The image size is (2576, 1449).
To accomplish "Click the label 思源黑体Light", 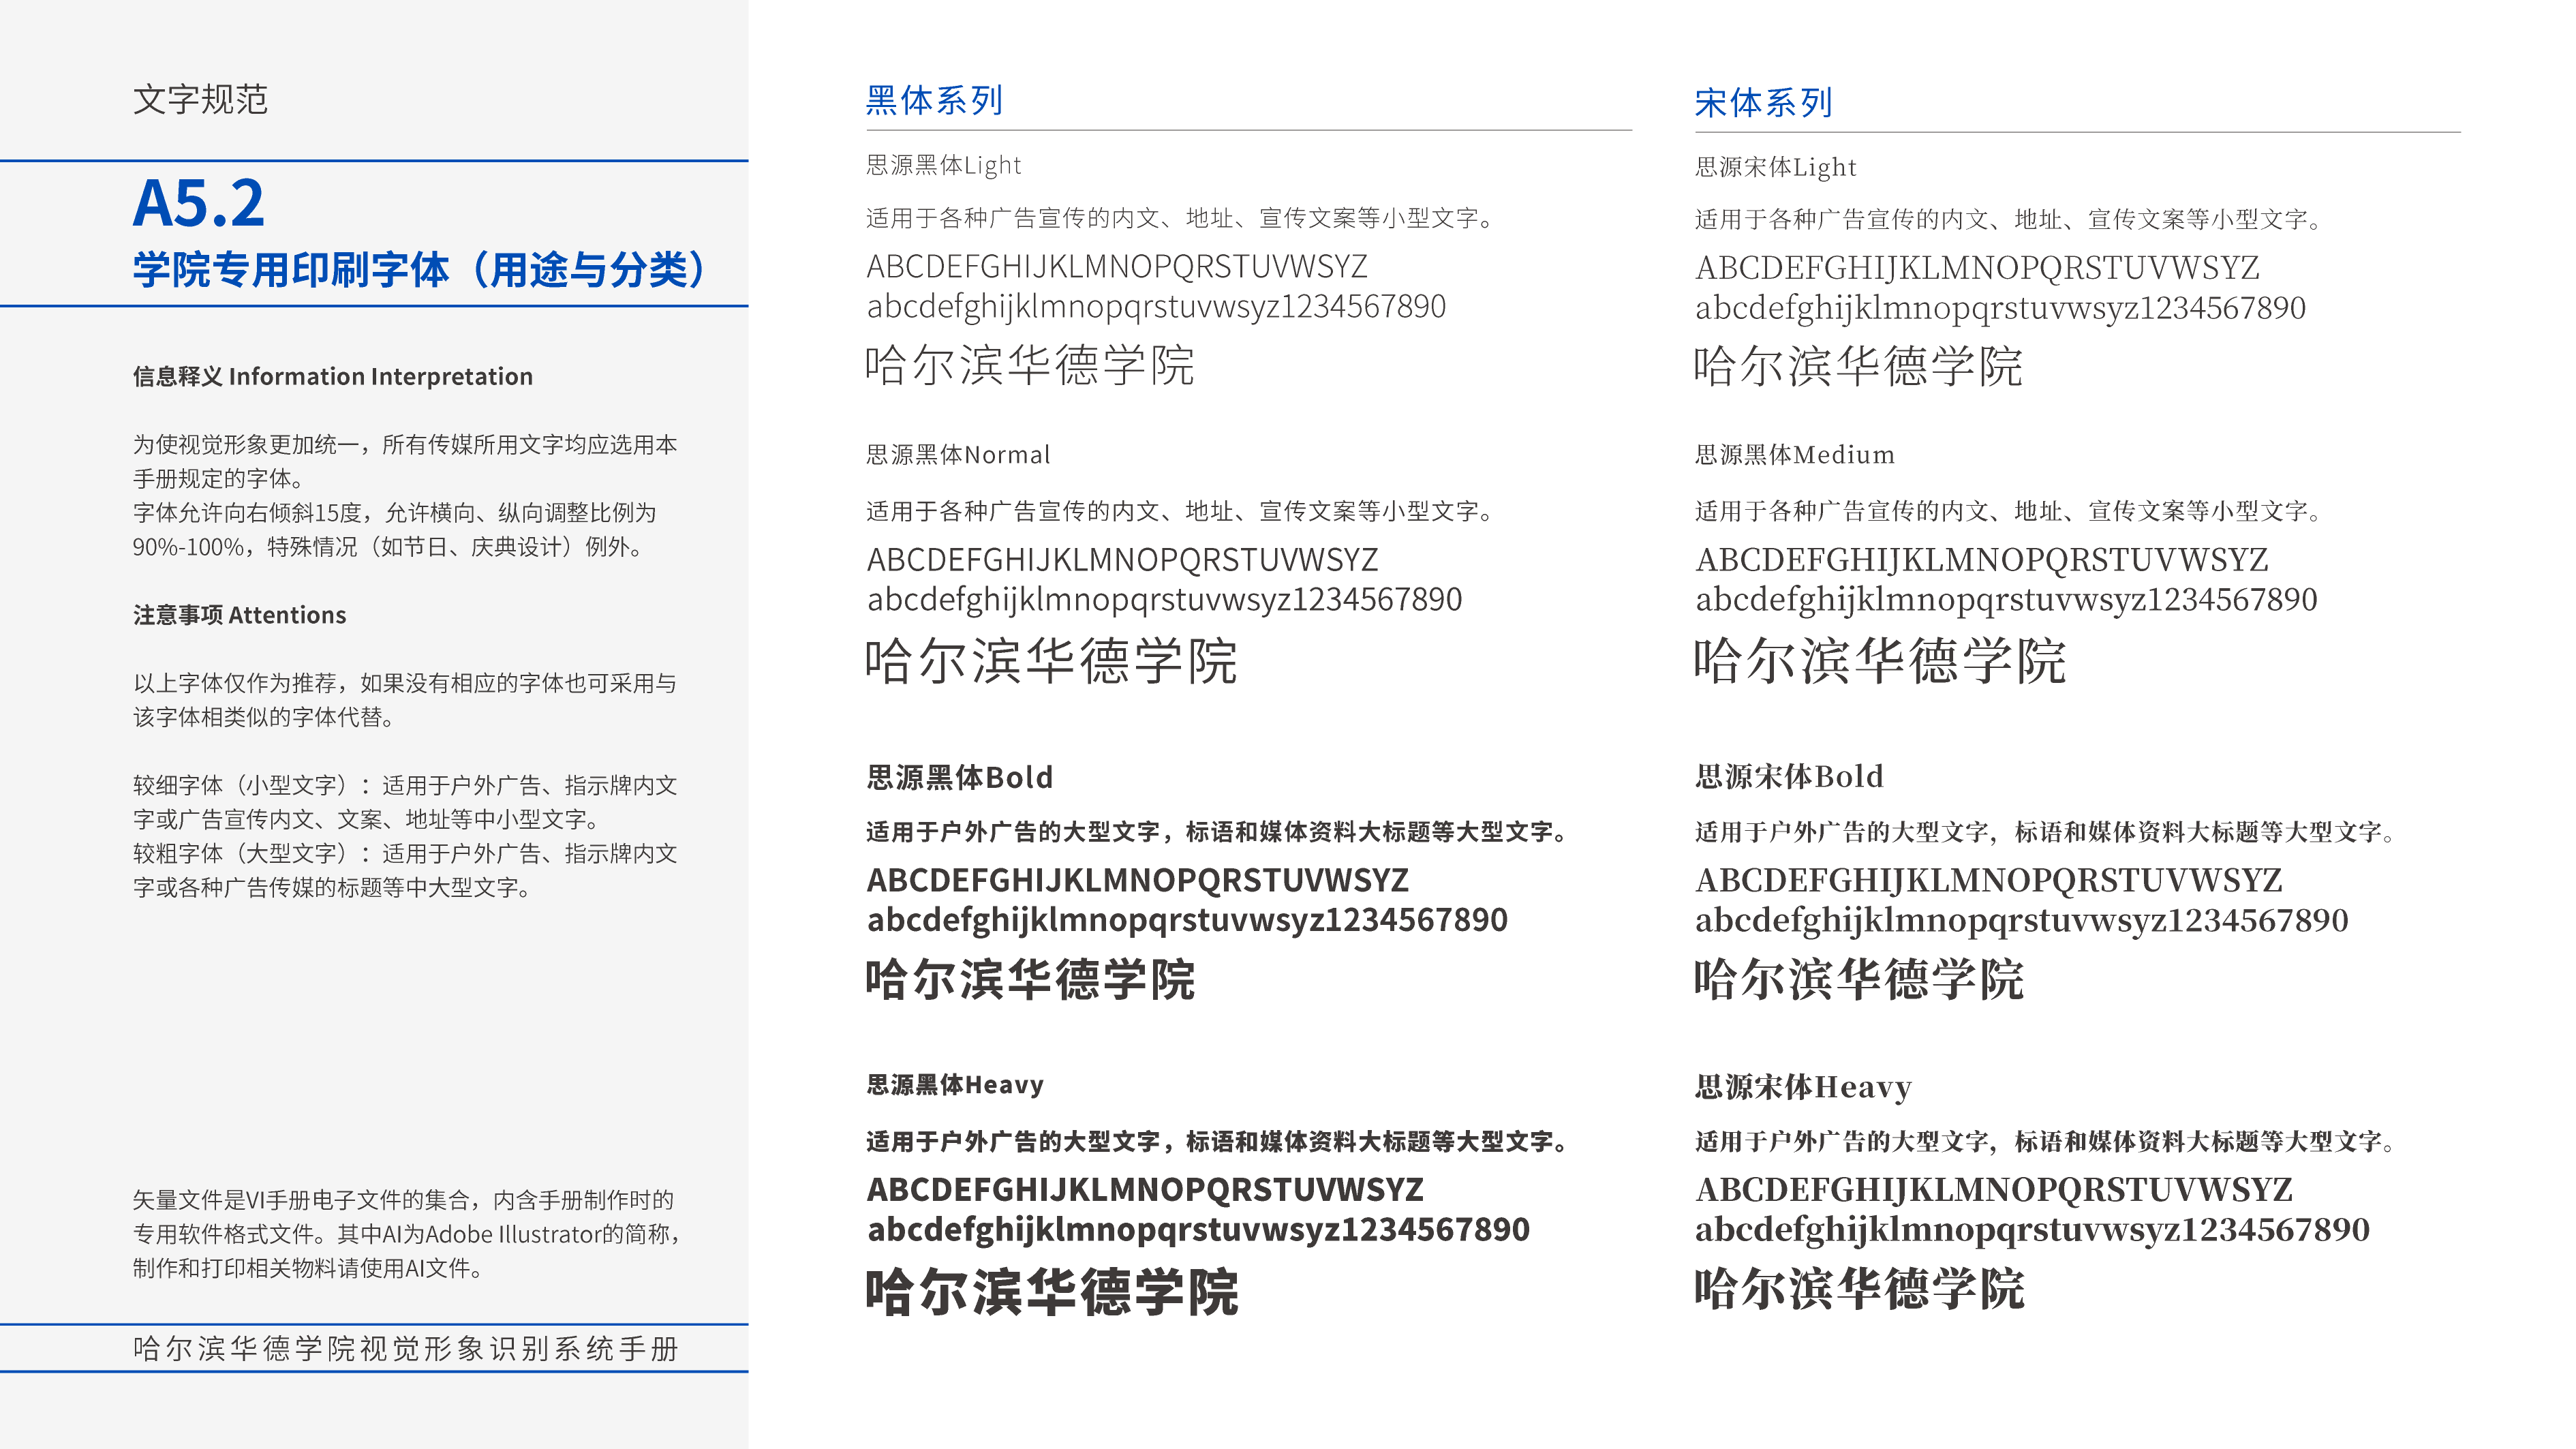I will [x=944, y=165].
